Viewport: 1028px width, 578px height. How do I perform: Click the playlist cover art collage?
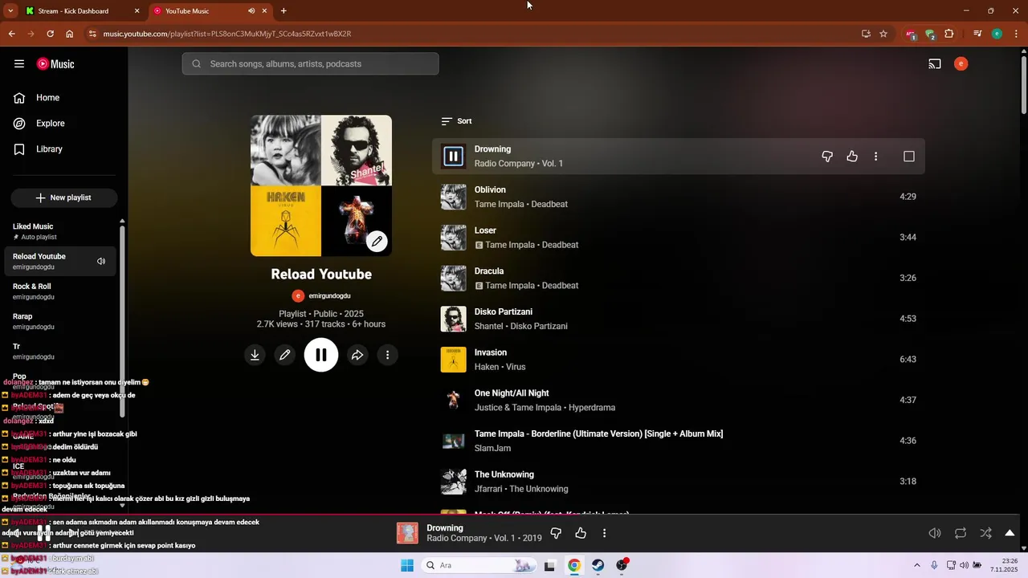click(x=321, y=185)
